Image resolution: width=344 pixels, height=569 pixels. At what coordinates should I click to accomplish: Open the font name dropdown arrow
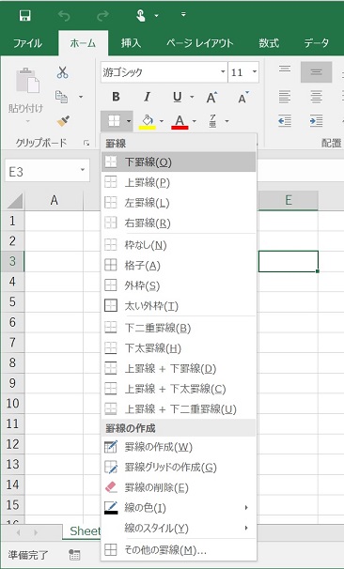223,72
